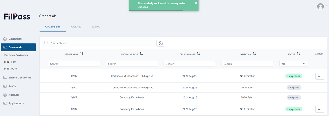
Task: Click No Expiration in first table row
Action: click(248, 76)
